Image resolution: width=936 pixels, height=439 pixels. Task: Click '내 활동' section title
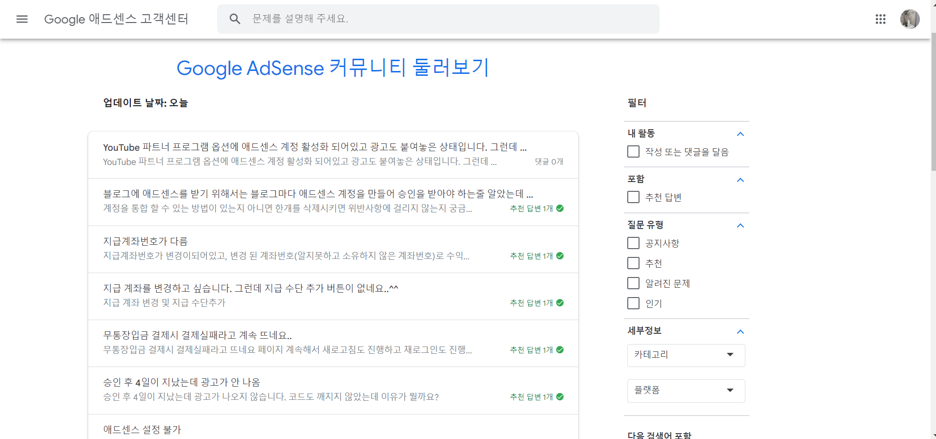641,133
